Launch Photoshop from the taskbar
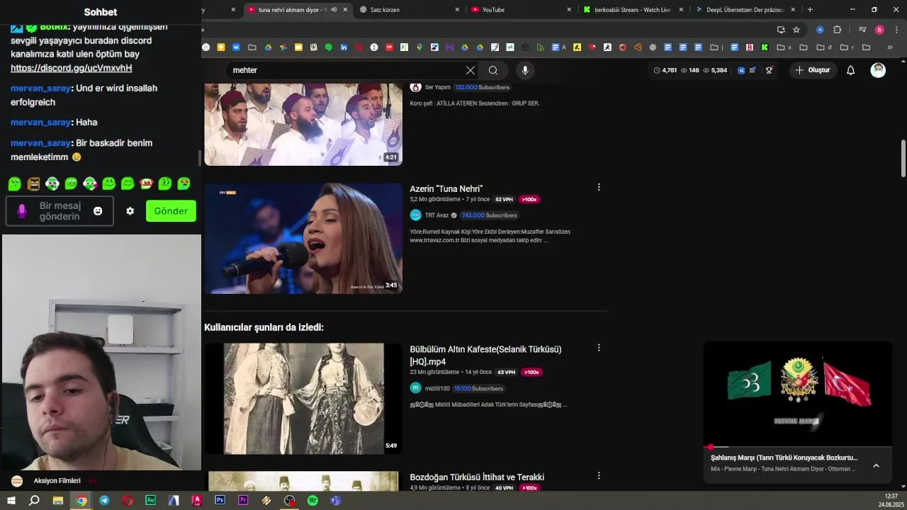This screenshot has height=510, width=907. (x=220, y=500)
